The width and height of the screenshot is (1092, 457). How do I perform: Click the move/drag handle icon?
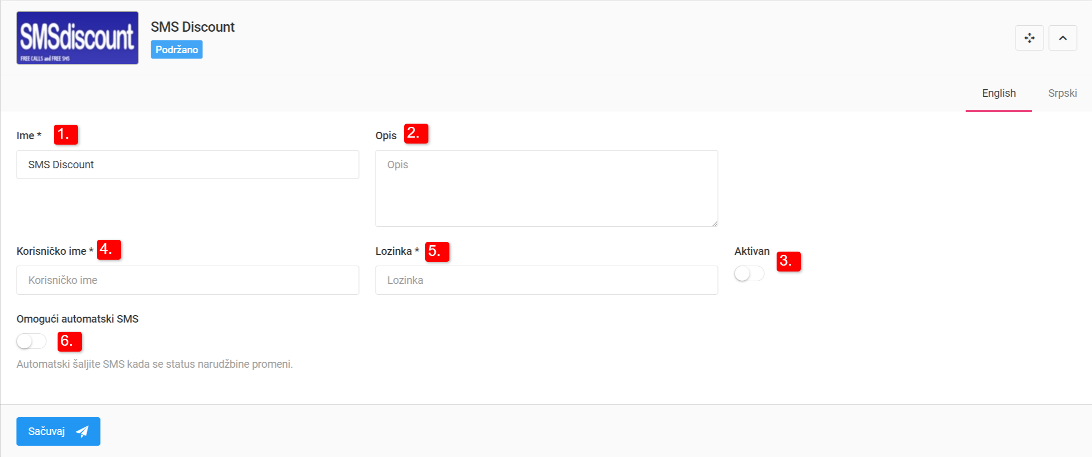[x=1029, y=38]
